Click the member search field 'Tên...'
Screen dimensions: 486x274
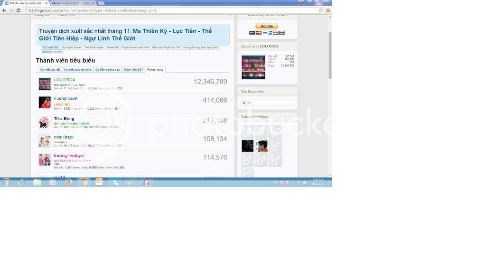point(269,103)
